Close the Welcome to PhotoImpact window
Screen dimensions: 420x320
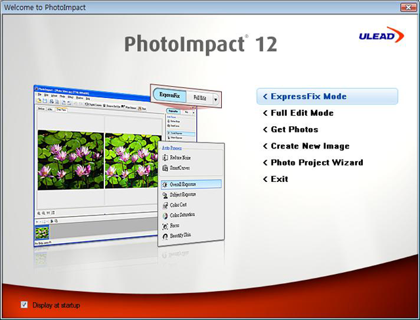[408, 7]
